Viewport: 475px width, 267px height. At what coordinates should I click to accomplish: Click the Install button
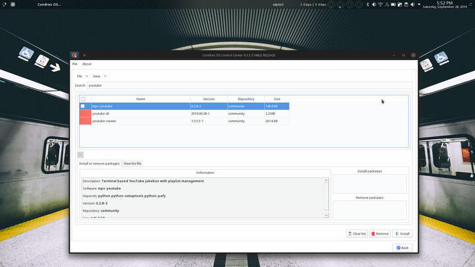pyautogui.click(x=402, y=233)
